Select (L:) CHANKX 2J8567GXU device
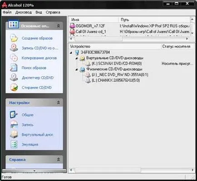The height and width of the screenshot is (181, 197). tap(116, 80)
